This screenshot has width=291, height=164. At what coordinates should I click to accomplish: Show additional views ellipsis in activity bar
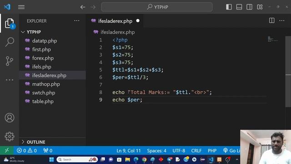tap(10, 80)
